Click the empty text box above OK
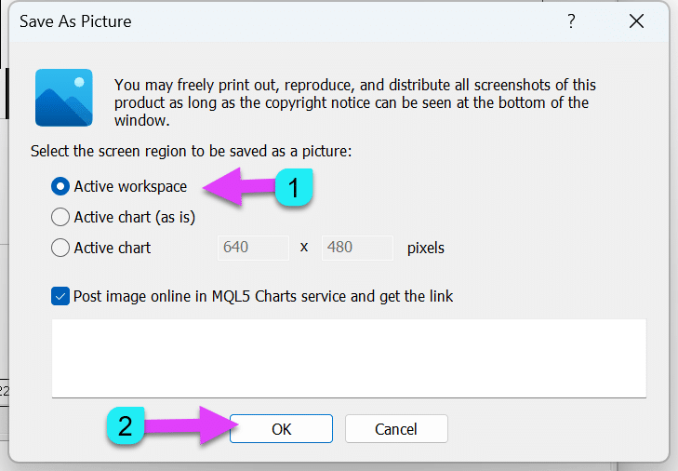Viewport: 678px width, 471px height. (349, 358)
